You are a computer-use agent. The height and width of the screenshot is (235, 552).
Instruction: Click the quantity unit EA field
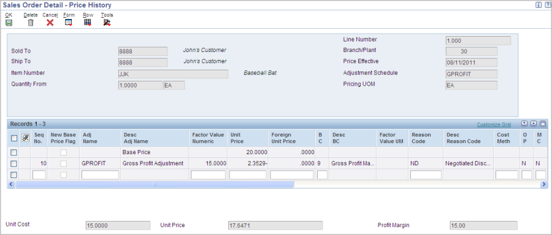point(174,85)
